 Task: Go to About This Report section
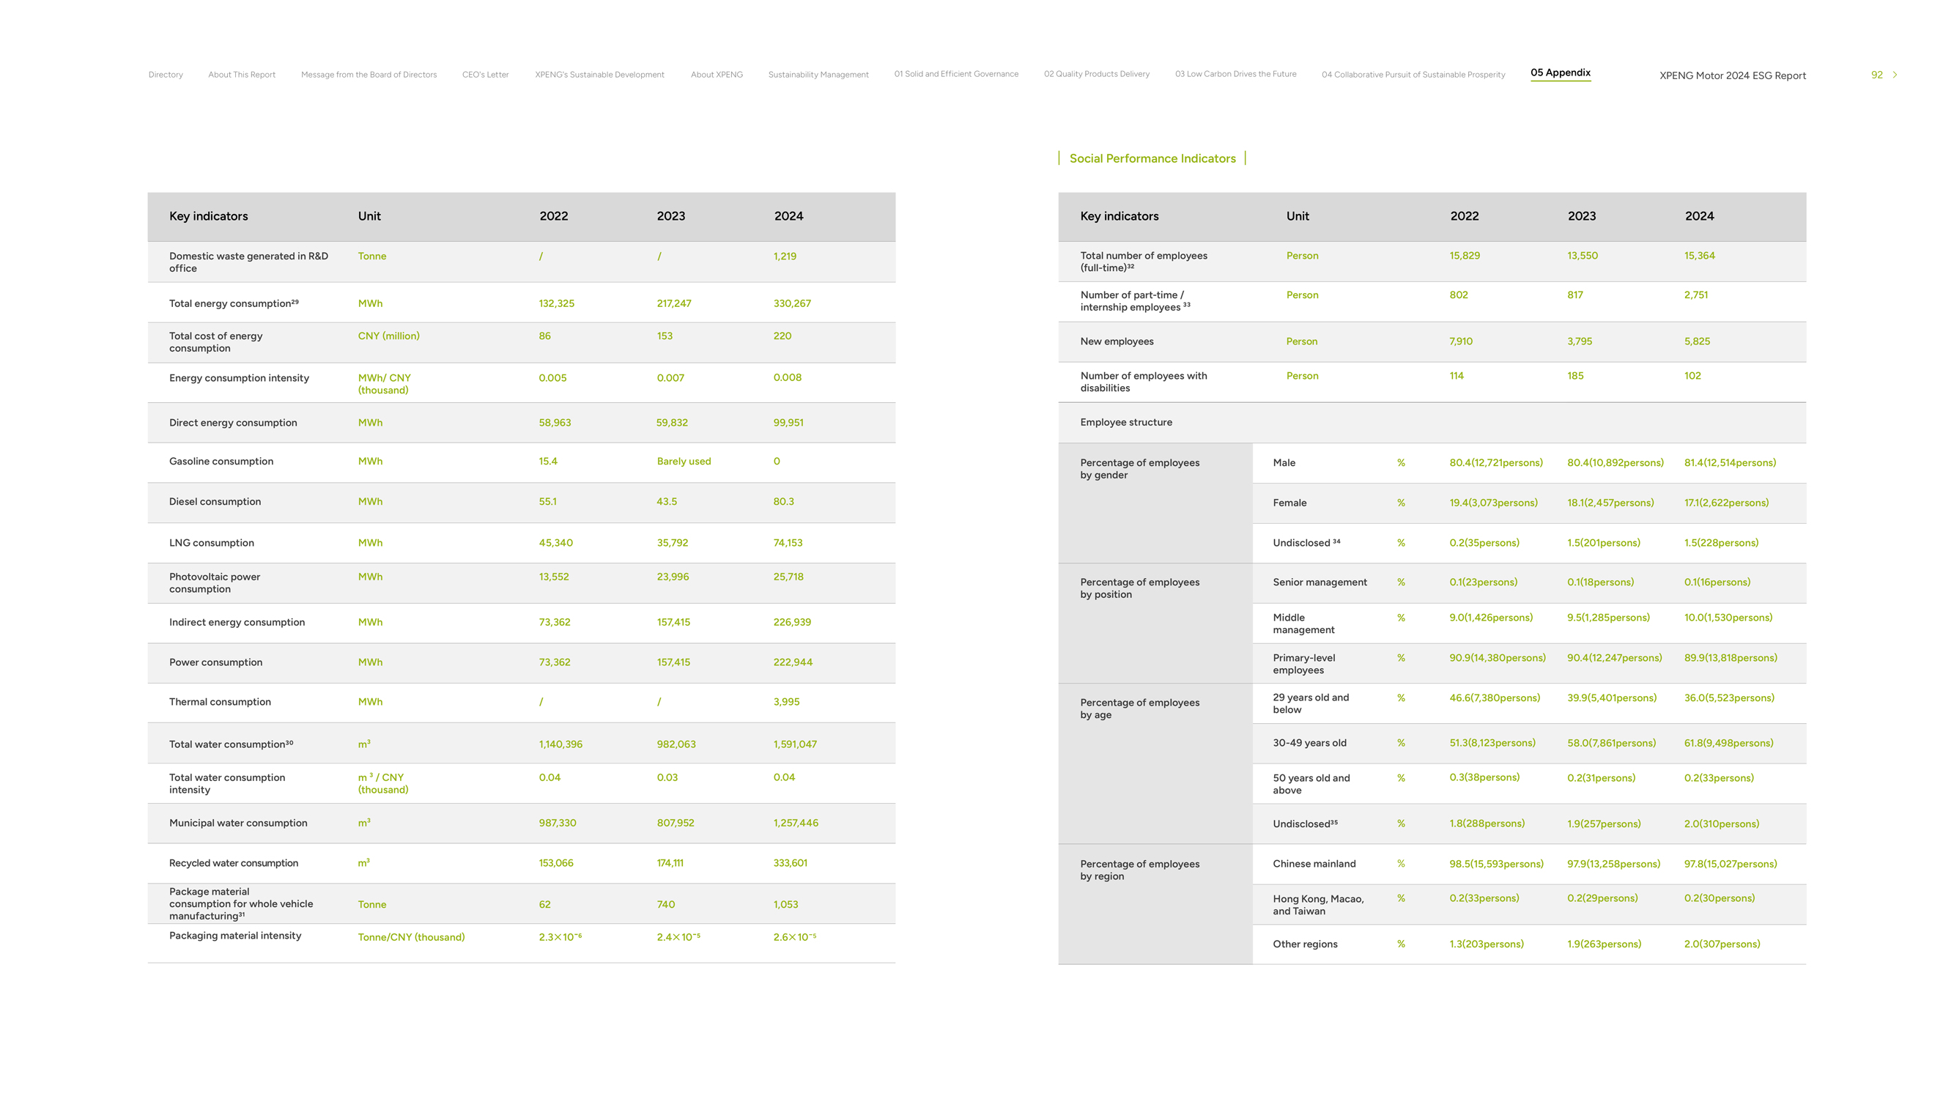click(241, 75)
